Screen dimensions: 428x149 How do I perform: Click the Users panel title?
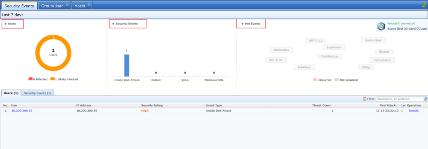pos(12,24)
